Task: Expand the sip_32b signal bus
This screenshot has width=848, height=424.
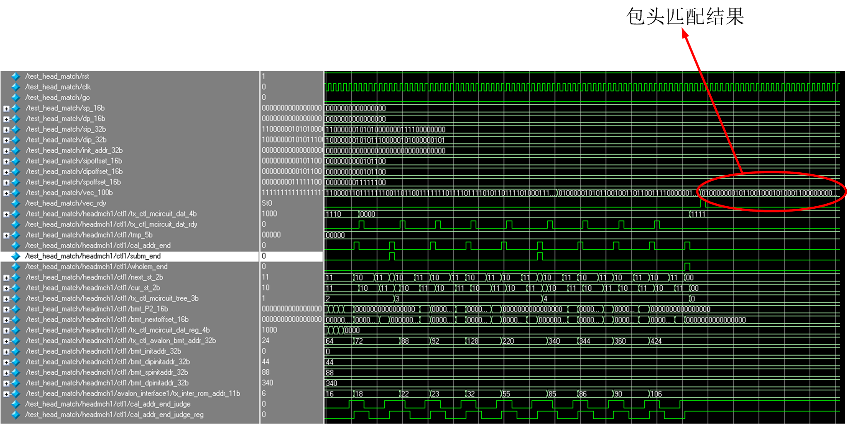Action: (6, 130)
